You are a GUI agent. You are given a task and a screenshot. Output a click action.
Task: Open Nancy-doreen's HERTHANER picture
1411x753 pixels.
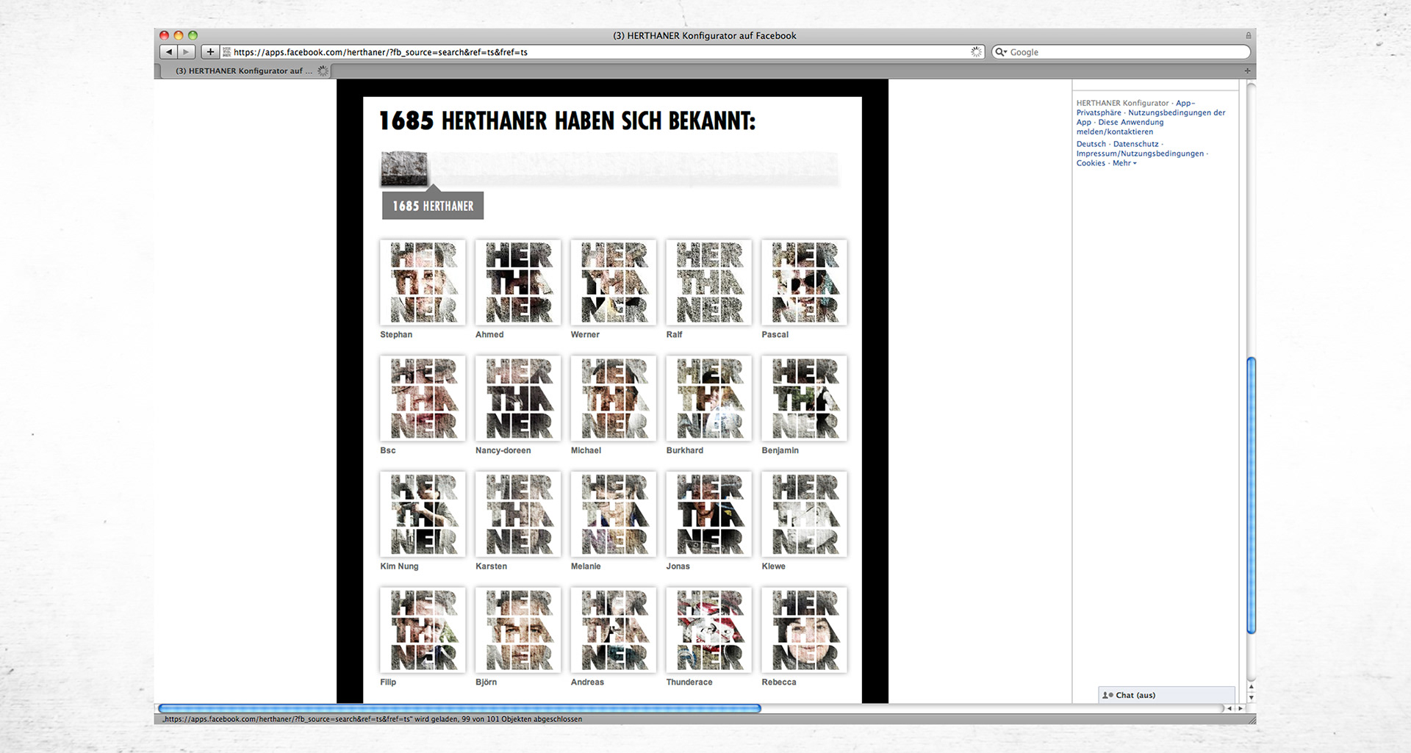518,399
